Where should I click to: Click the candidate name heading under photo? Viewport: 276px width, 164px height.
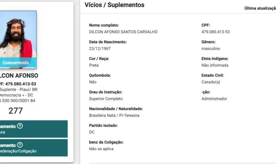coord(19,75)
